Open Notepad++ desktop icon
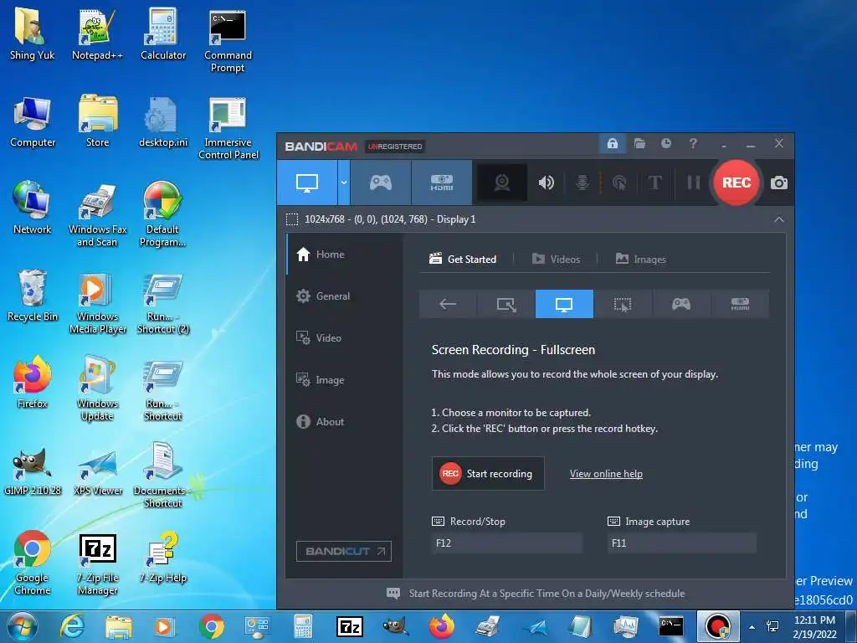The height and width of the screenshot is (643, 857). tap(97, 35)
